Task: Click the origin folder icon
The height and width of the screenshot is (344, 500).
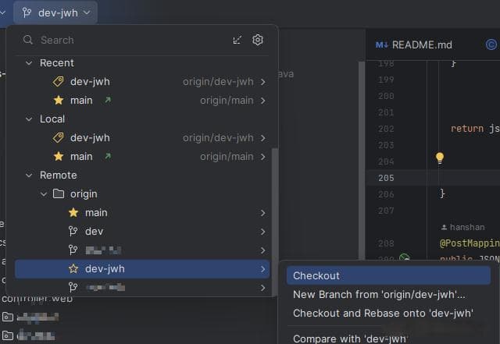Action: (x=59, y=193)
